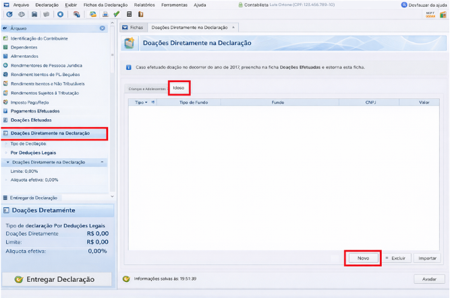This screenshot has height=298, width=450.
Task: Open the Tipo column dropdown arrow
Action: coord(147,103)
